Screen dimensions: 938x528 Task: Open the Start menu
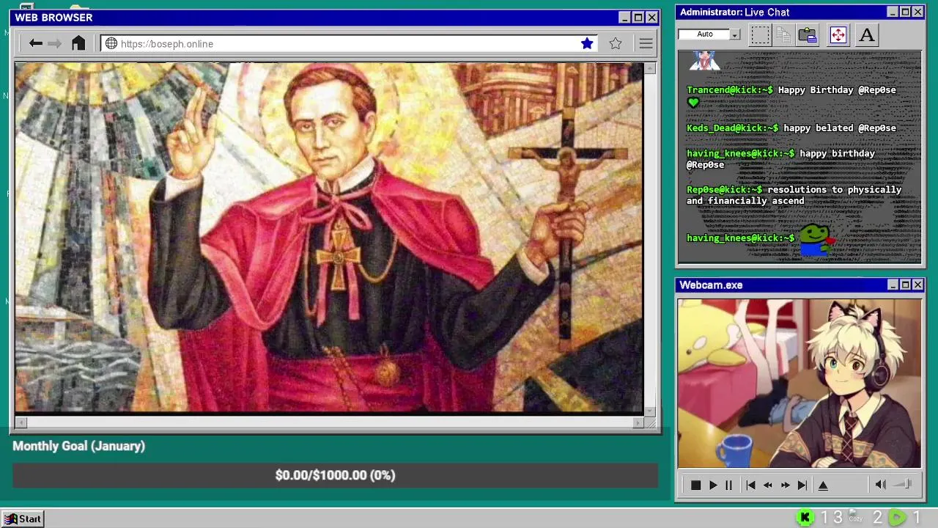click(23, 518)
